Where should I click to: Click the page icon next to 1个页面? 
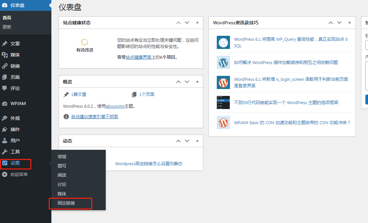coord(134,95)
